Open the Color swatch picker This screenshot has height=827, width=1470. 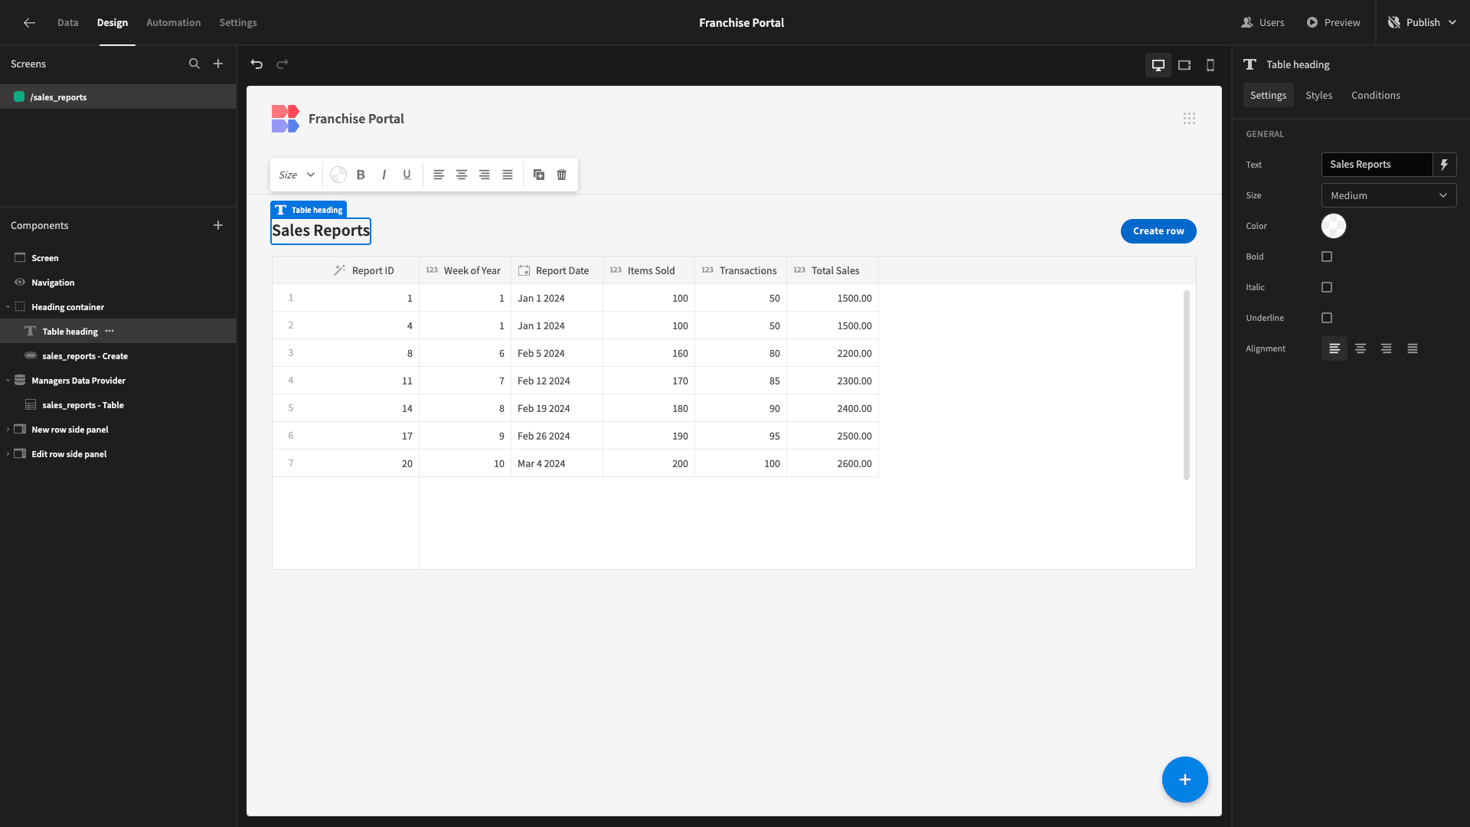tap(1333, 226)
